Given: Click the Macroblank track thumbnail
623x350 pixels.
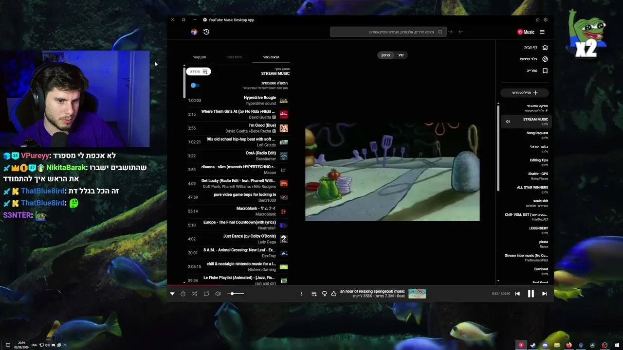Looking at the screenshot, I should (284, 211).
